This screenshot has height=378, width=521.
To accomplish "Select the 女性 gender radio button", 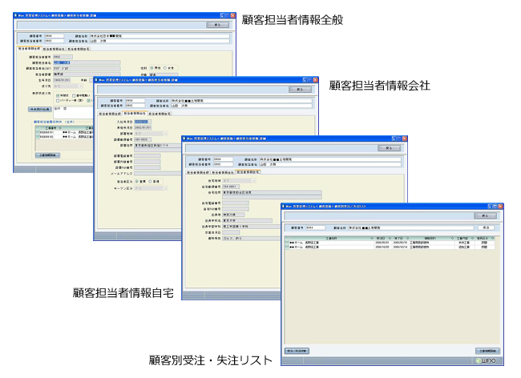I will 164,67.
